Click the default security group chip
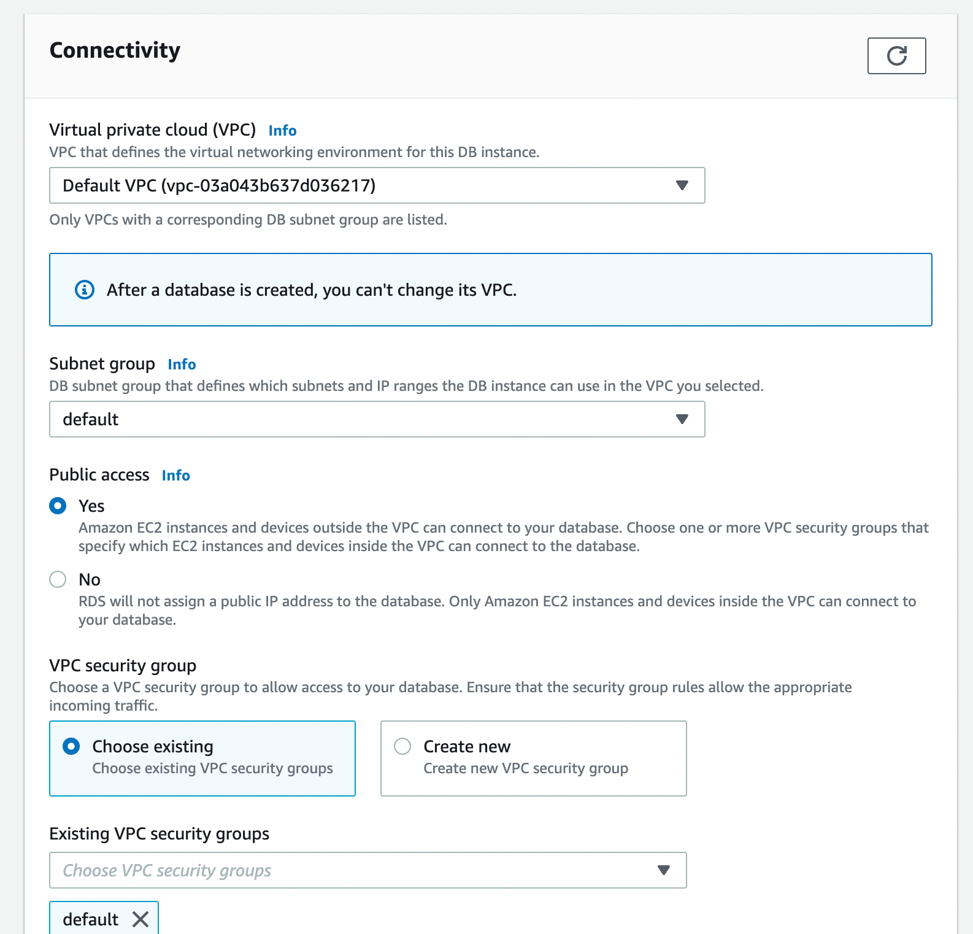Image resolution: width=973 pixels, height=934 pixels. (91, 919)
